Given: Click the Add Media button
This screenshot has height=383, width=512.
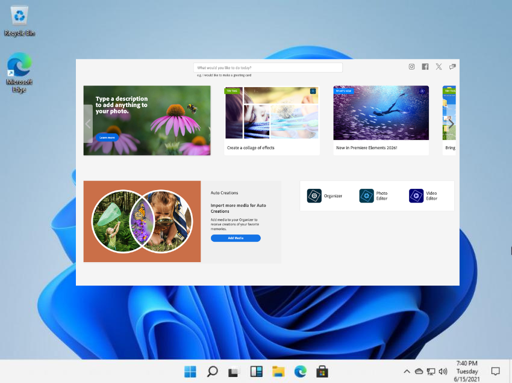Looking at the screenshot, I should tap(236, 238).
